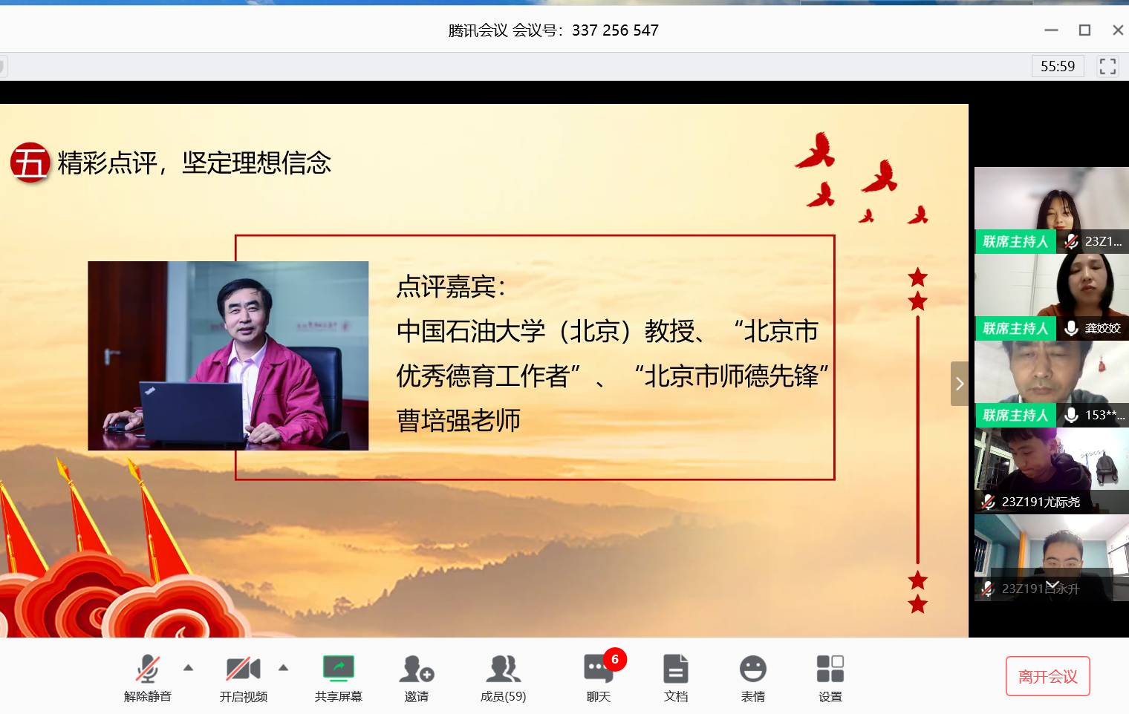The width and height of the screenshot is (1129, 714).
Task: Turn on camera with 开启视频
Action: (x=243, y=677)
